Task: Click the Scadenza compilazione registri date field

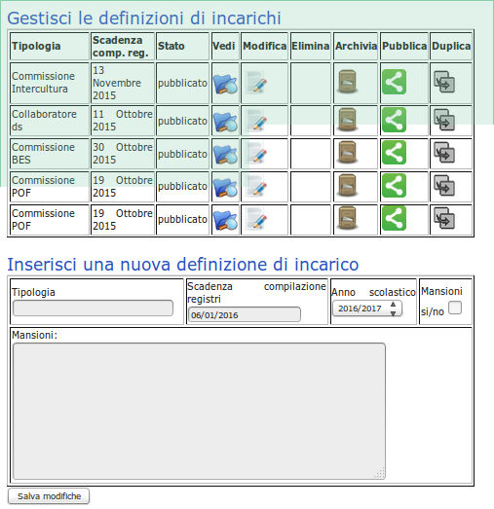Action: (x=245, y=314)
